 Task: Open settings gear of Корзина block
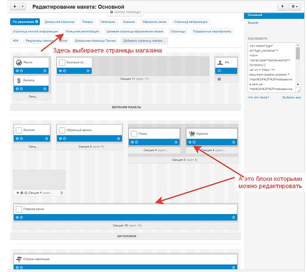coord(189,142)
